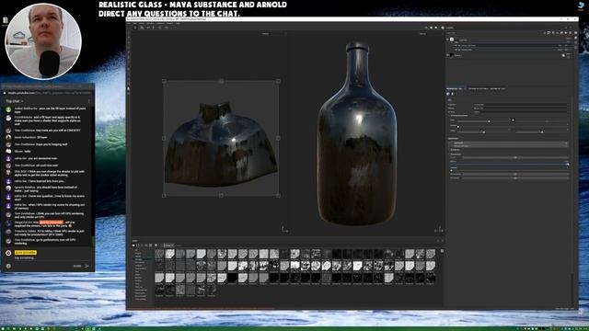This screenshot has height=331, width=589.
Task: Select the white thumbnail of the top fill layer
Action: point(452,39)
